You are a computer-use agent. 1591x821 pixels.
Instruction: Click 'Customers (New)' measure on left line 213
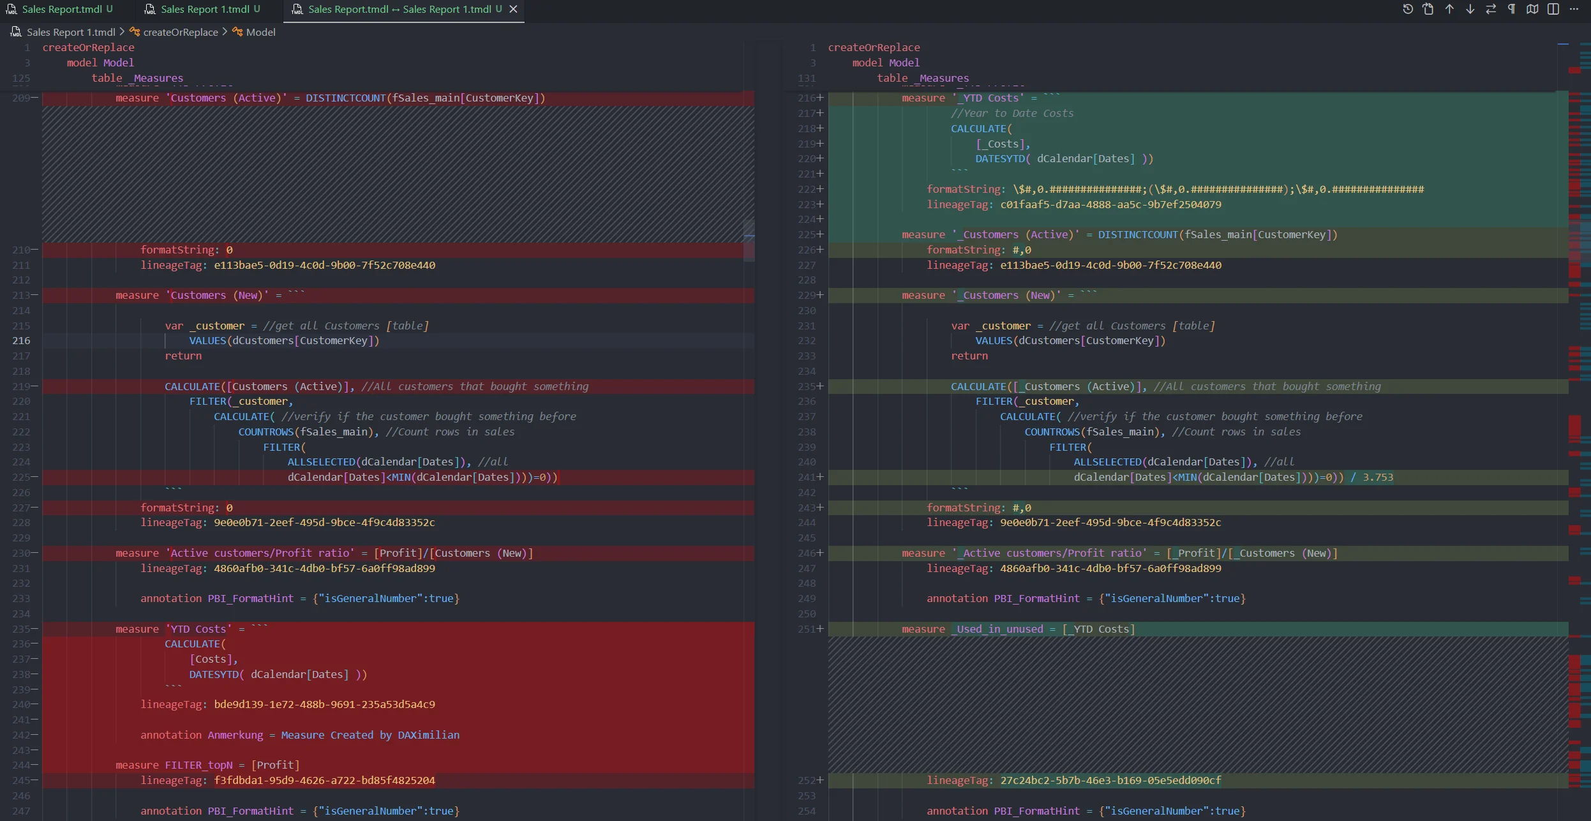[217, 295]
